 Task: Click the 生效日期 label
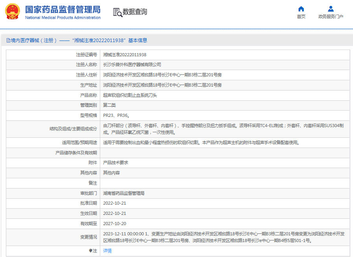click(x=88, y=213)
